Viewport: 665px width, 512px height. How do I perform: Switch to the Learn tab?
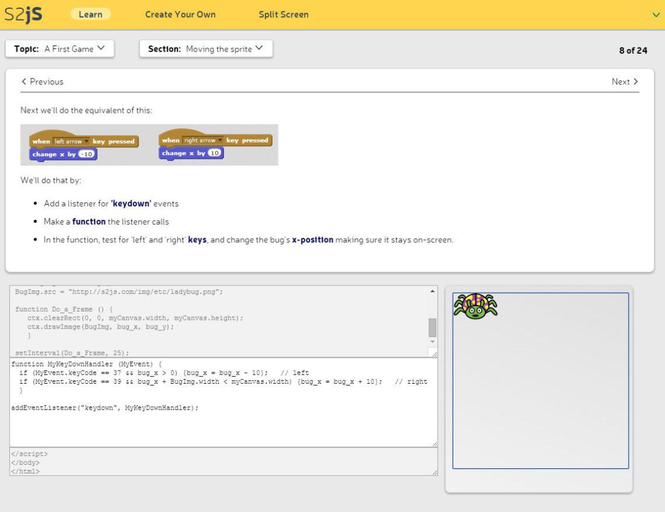90,14
